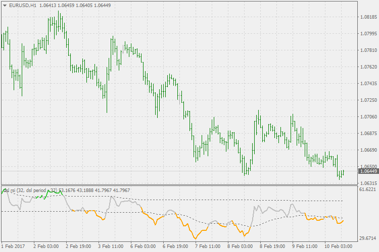This screenshot has width=379, height=252.
Task: Click the current price label 1.06449
Action: click(x=368, y=171)
